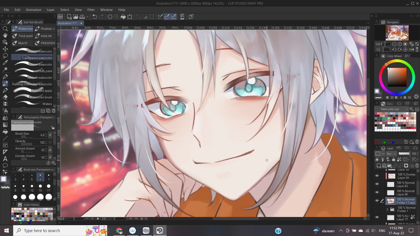The width and height of the screenshot is (420, 236).
Task: Toggle visibility of Layer 86
Action: (x=377, y=193)
